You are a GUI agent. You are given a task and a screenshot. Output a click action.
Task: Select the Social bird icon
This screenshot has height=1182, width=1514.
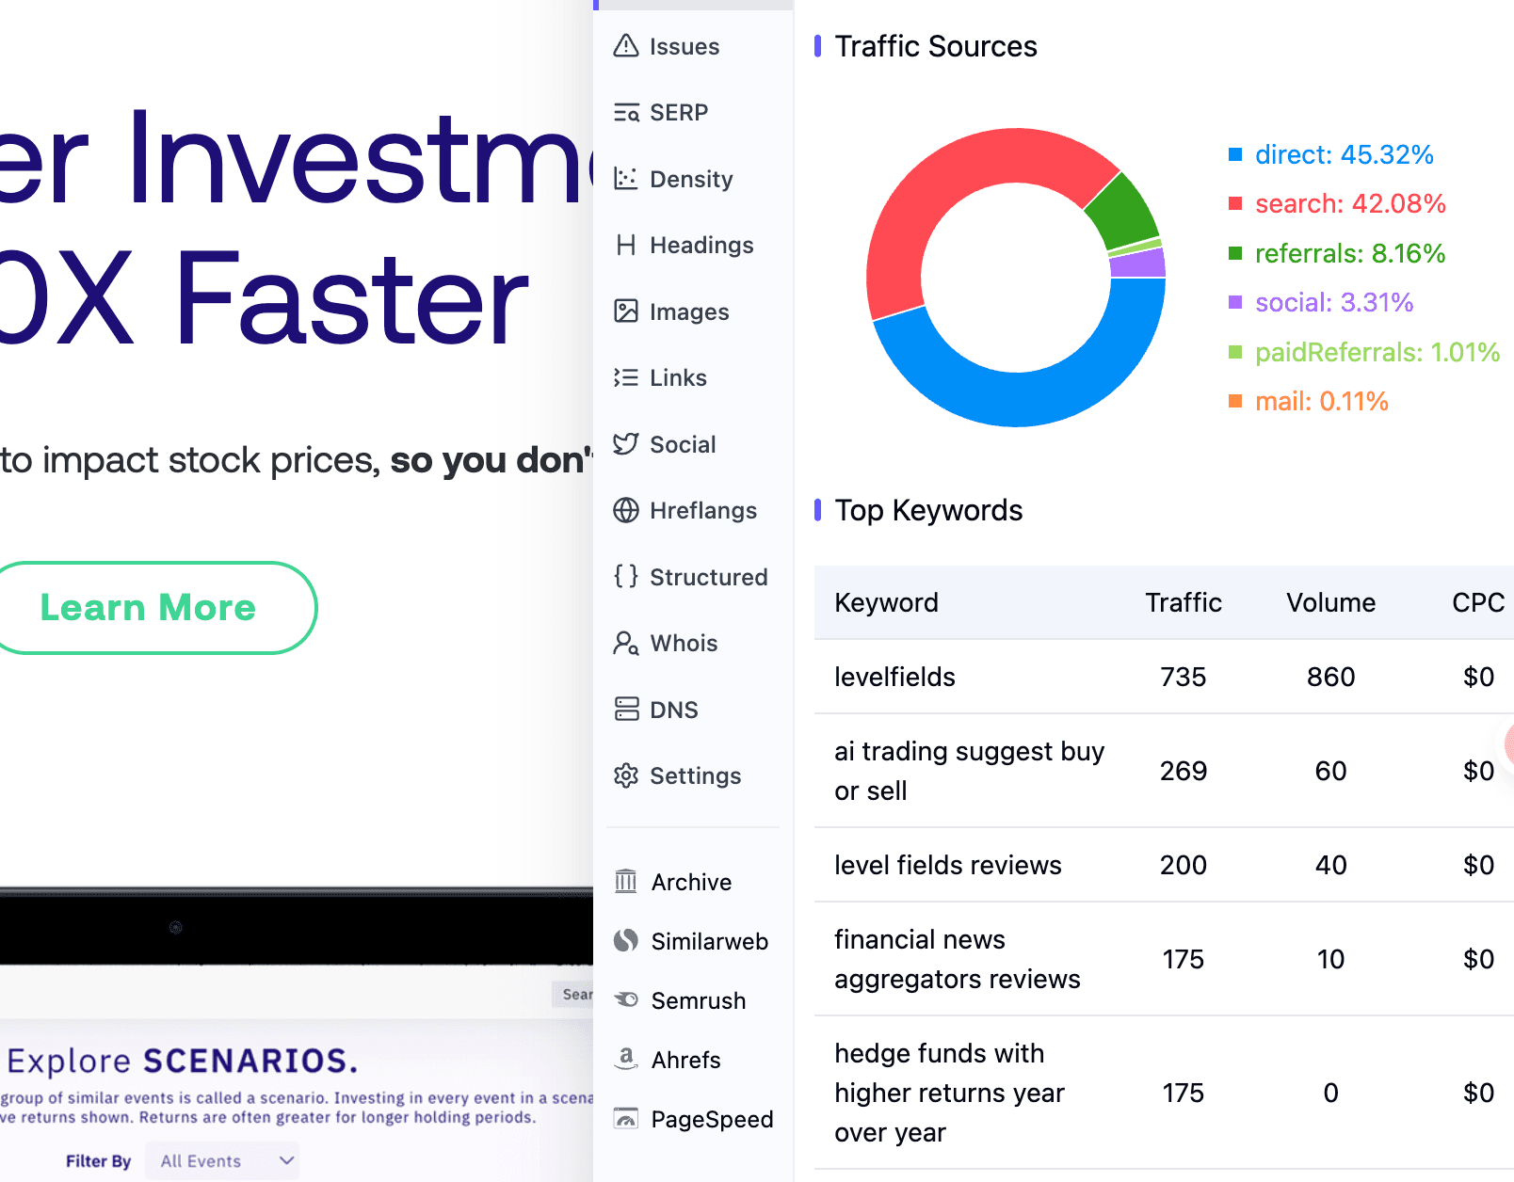[x=626, y=444]
